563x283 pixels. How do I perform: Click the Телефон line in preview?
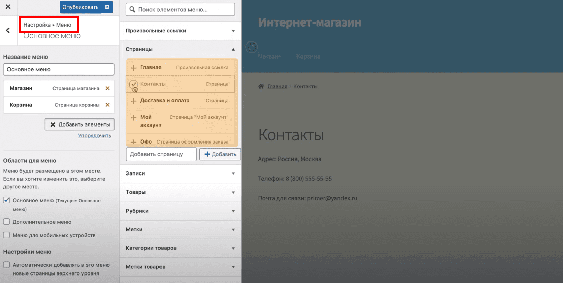click(295, 179)
